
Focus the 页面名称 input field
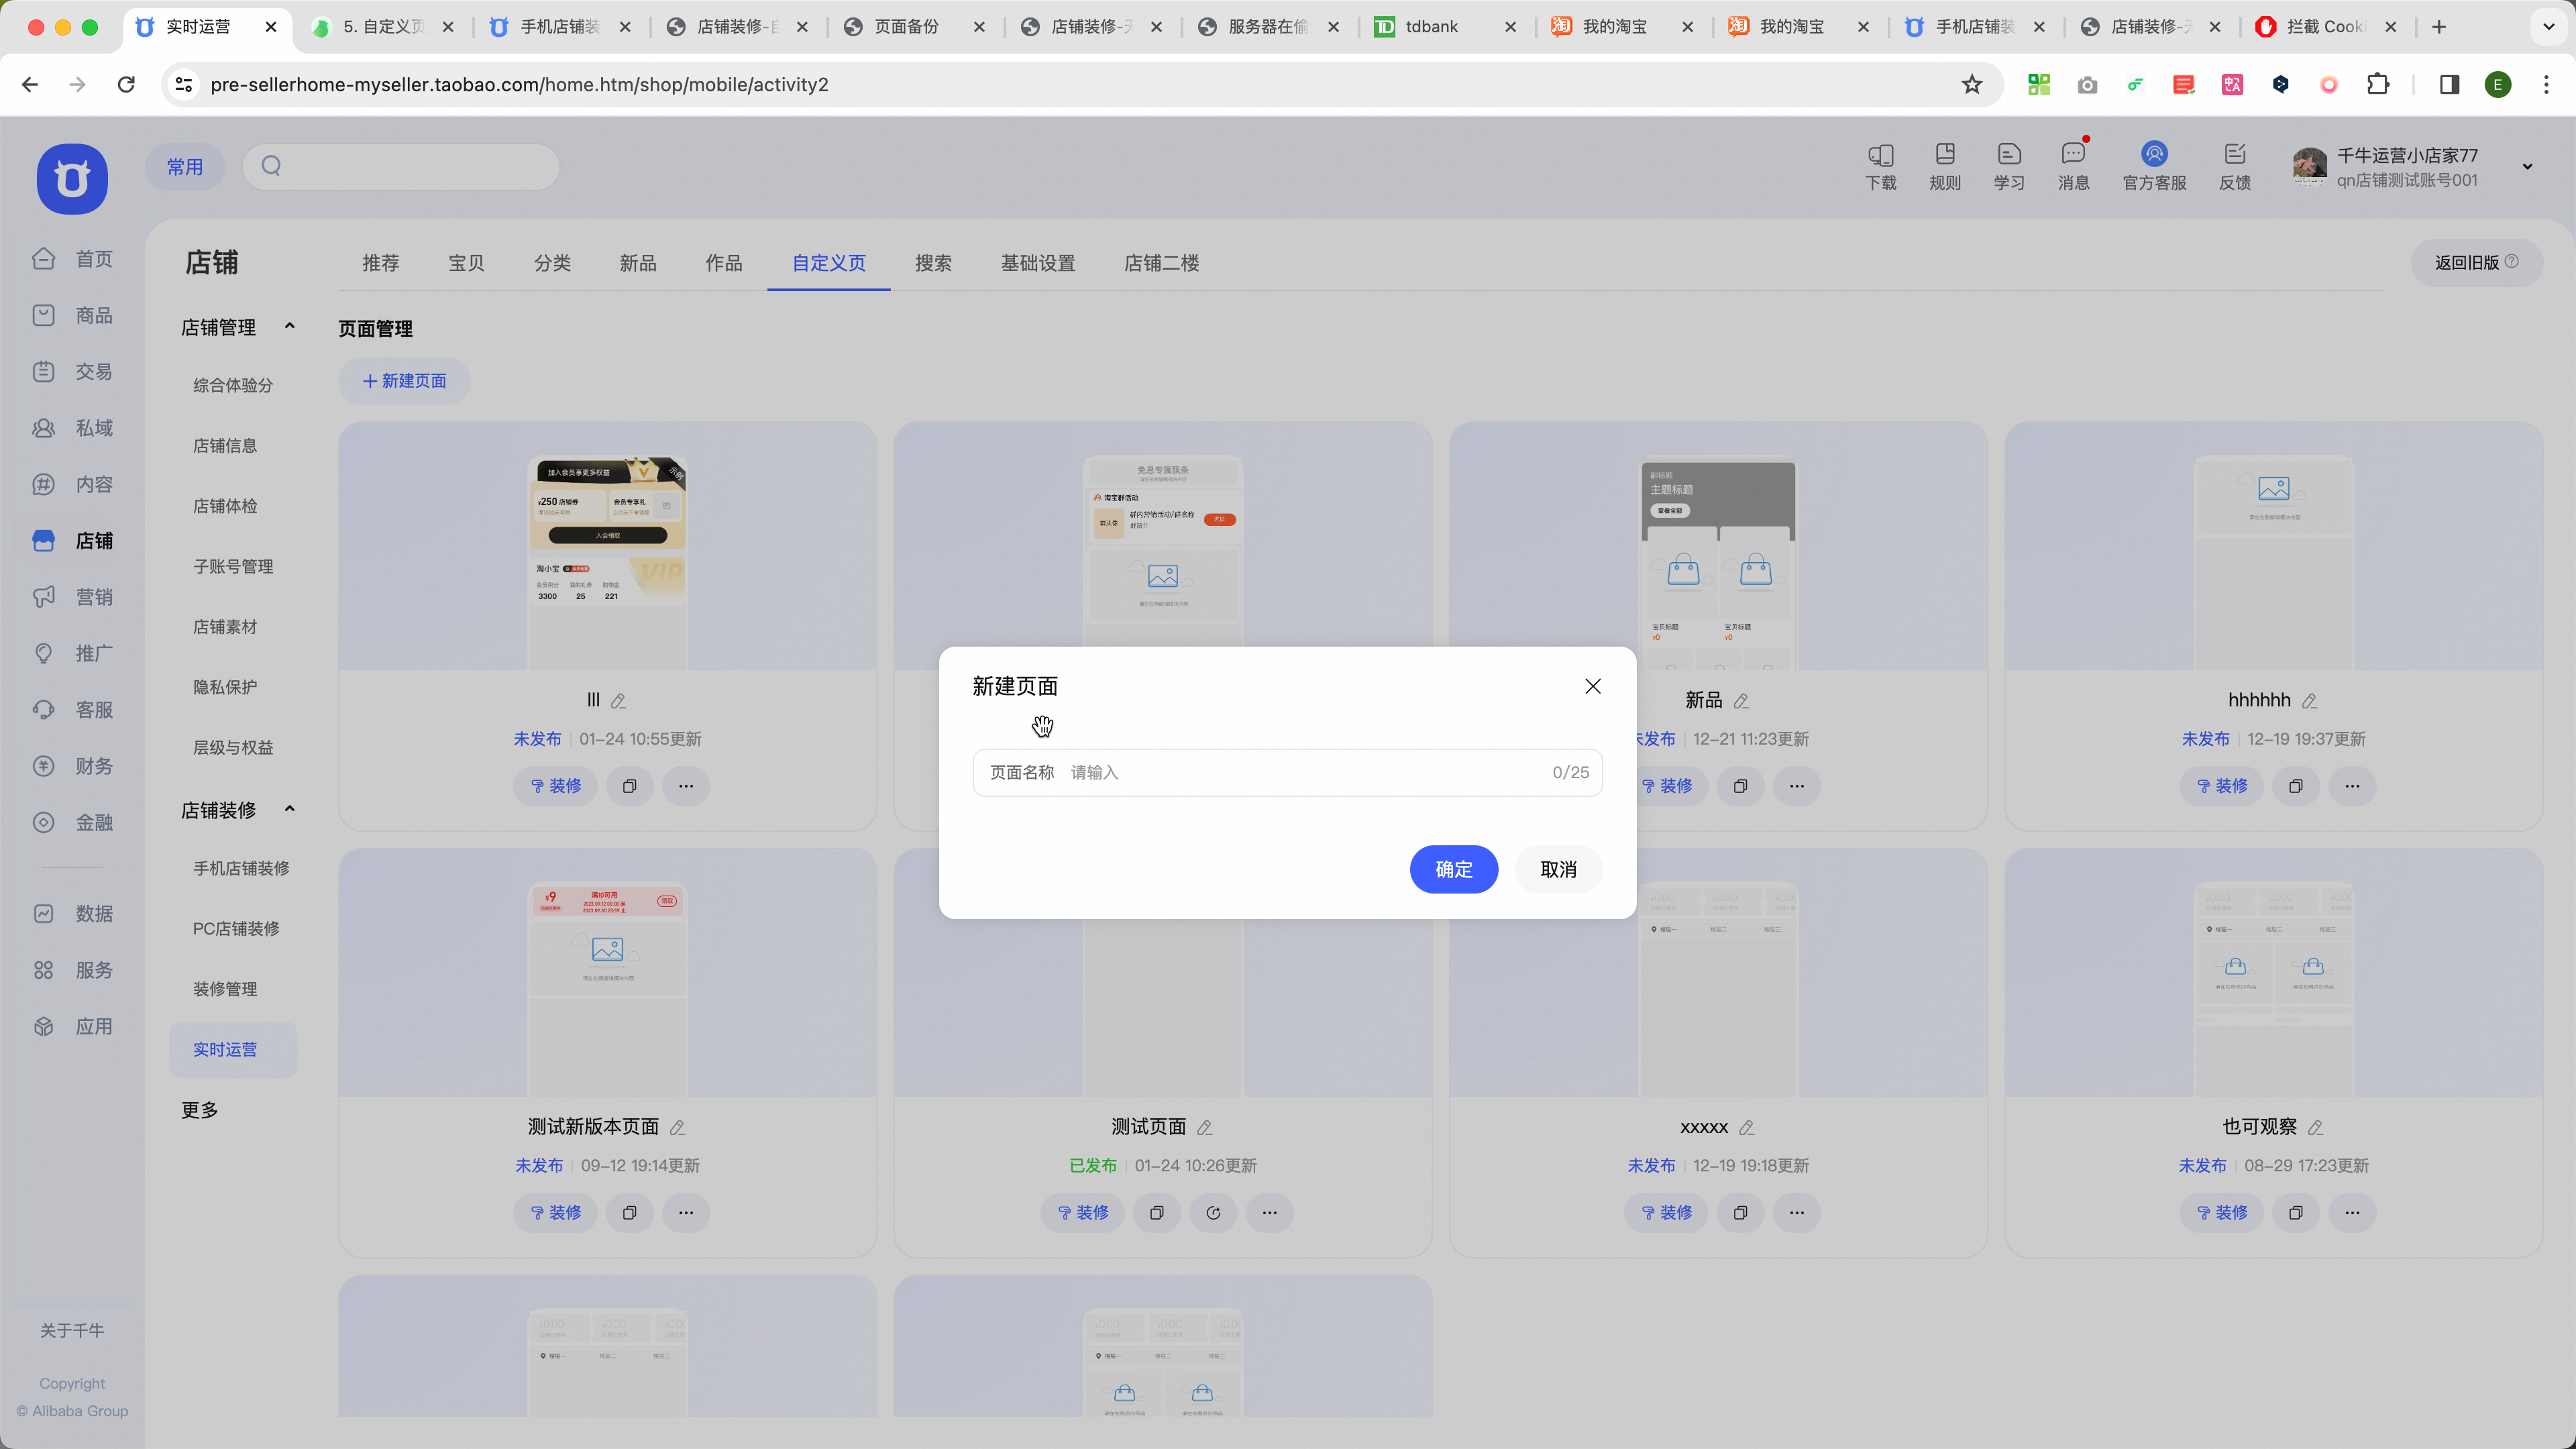click(x=1287, y=772)
